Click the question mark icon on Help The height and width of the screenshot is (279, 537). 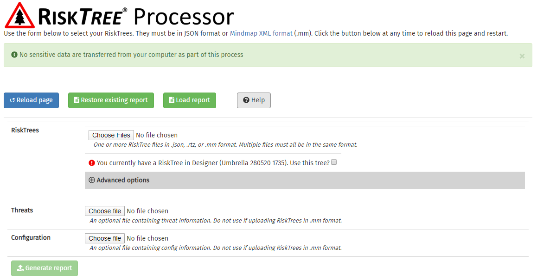246,100
